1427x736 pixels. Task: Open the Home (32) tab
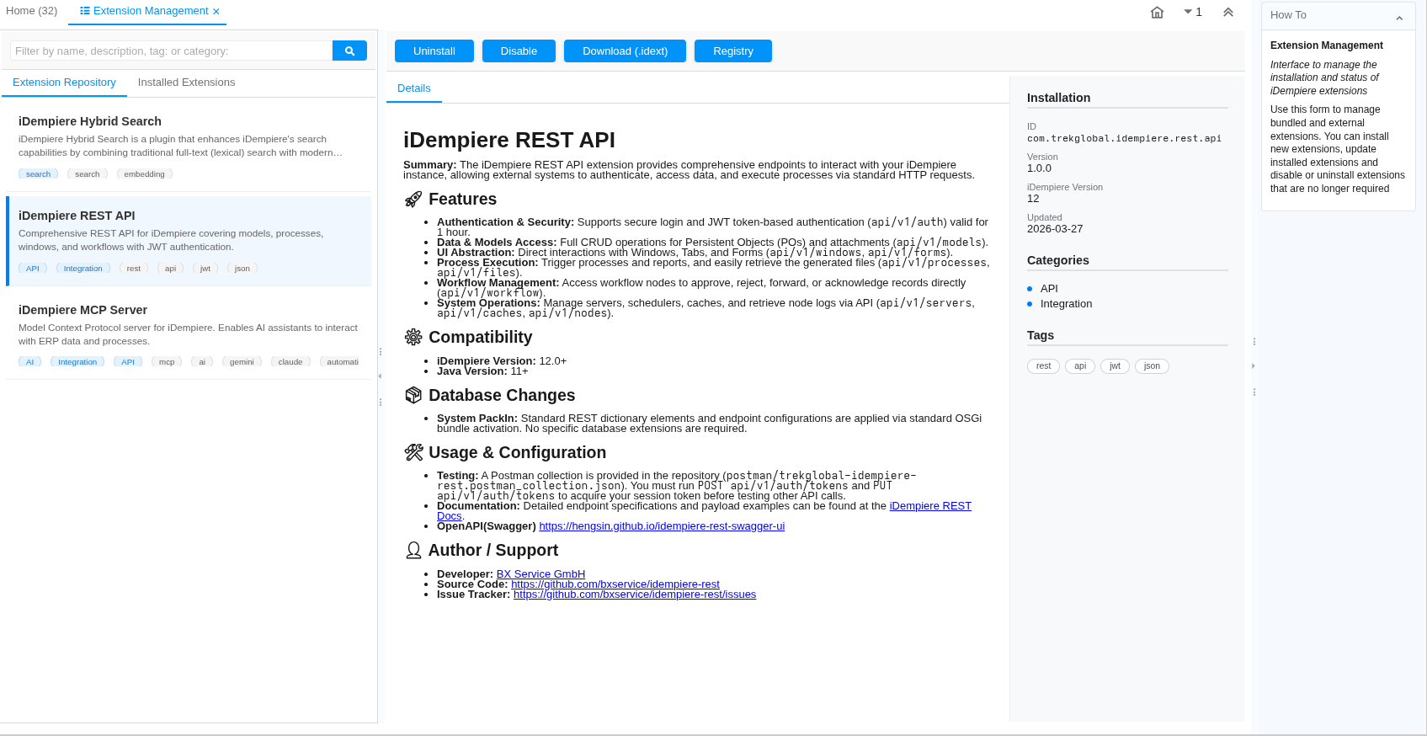point(32,11)
